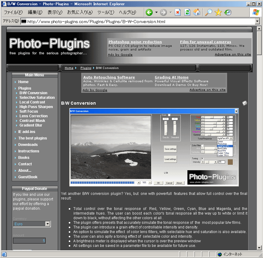Image resolution: width=263 pixels, height=258 pixels.
Task: Open Gradient Blur sidebar item
Action: (x=31, y=125)
